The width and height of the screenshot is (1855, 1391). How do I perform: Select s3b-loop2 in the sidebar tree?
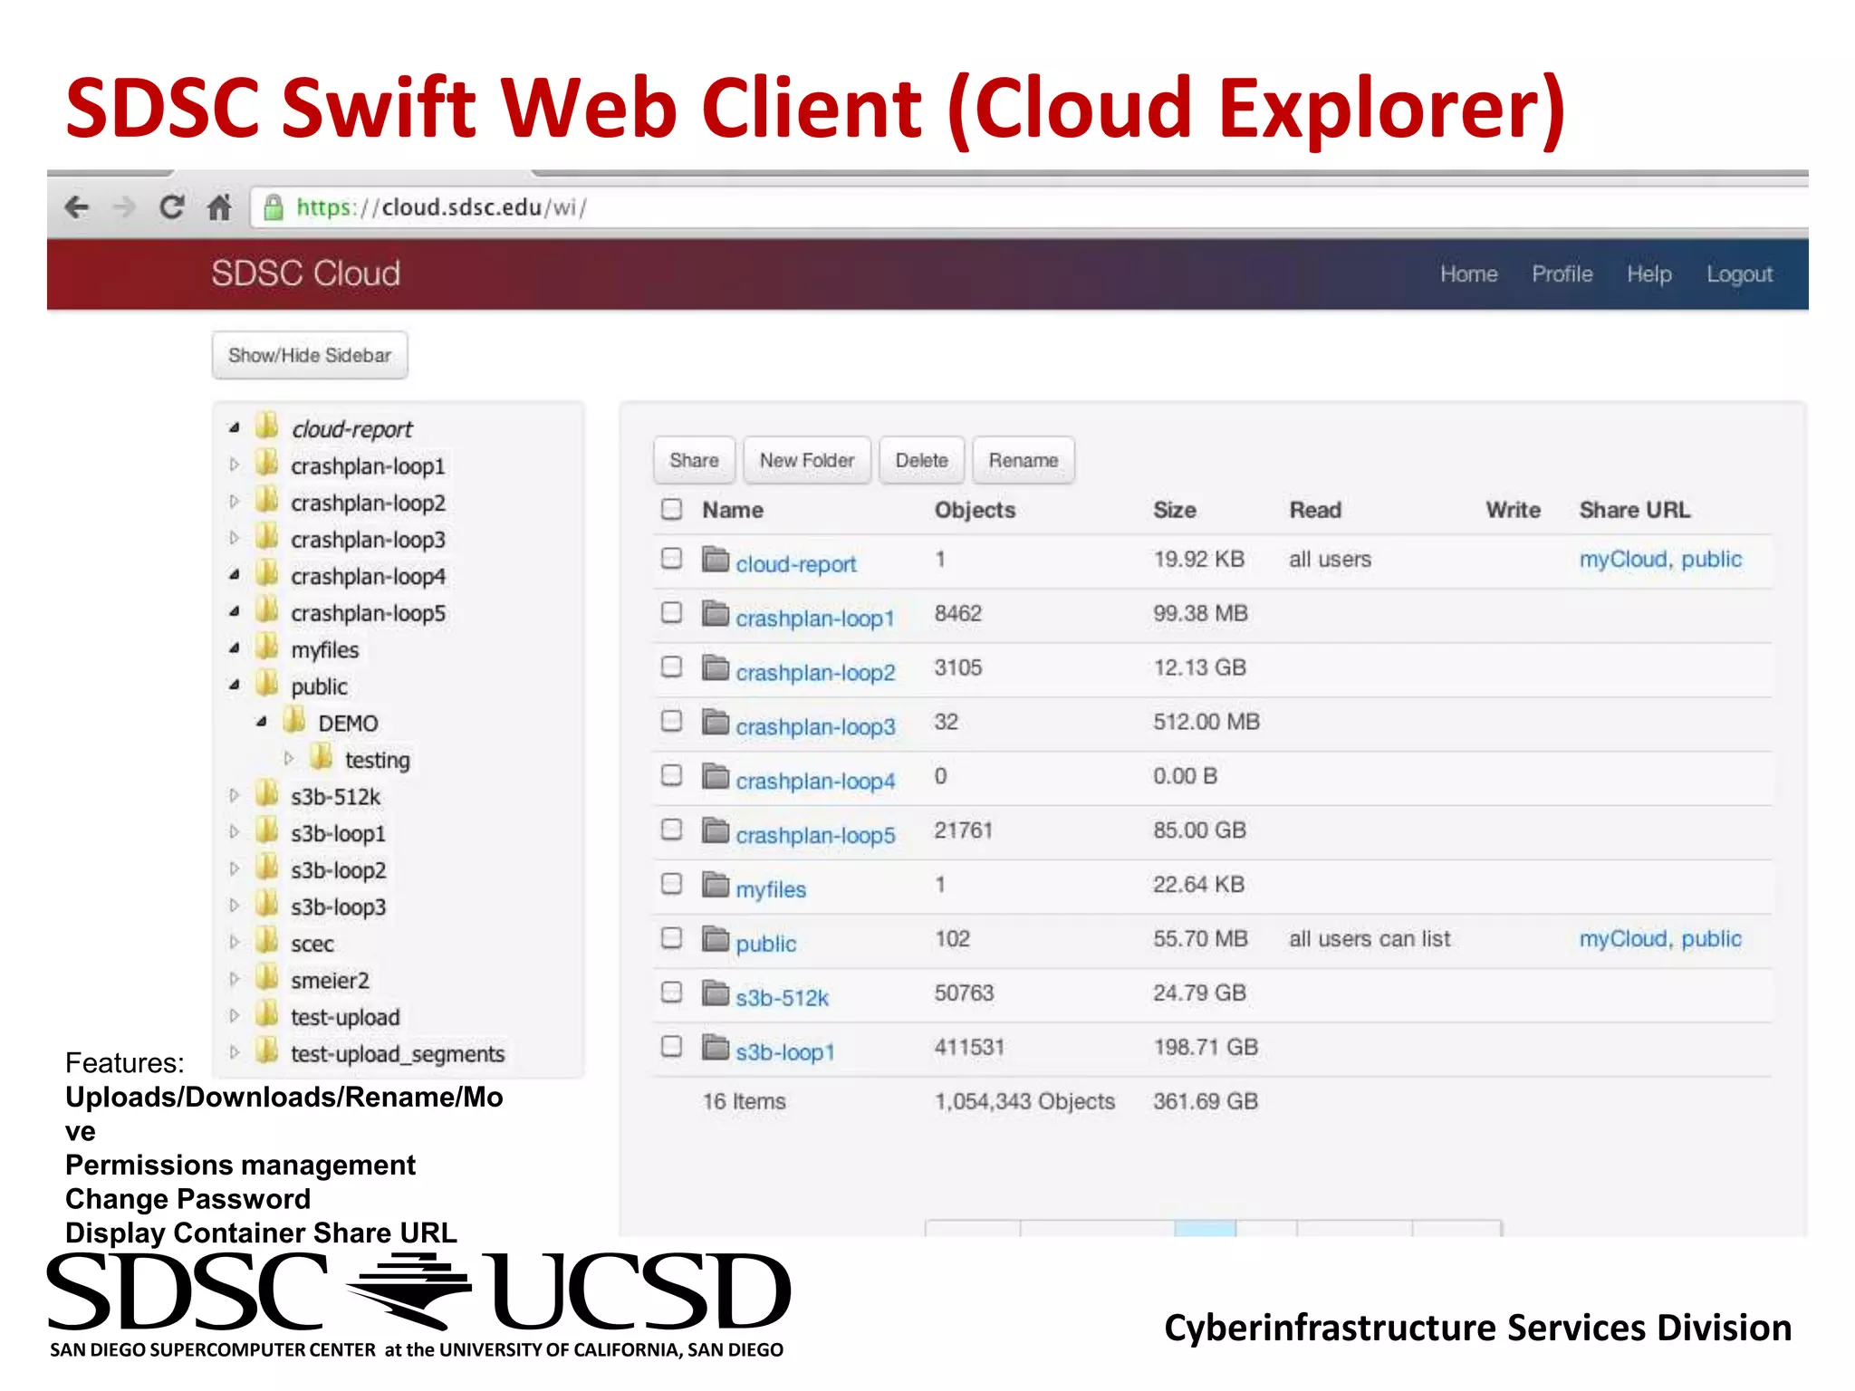[x=338, y=870]
